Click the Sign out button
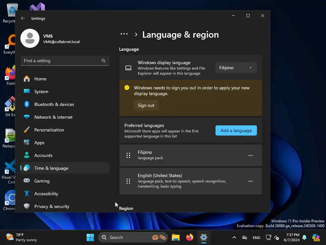Viewport: 326px width, 245px height. pyautogui.click(x=146, y=105)
